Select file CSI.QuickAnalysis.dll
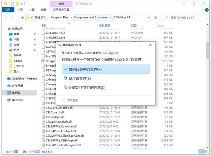This screenshot has width=211, height=156. tap(59, 121)
